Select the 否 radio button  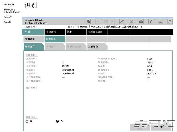click(x=57, y=121)
